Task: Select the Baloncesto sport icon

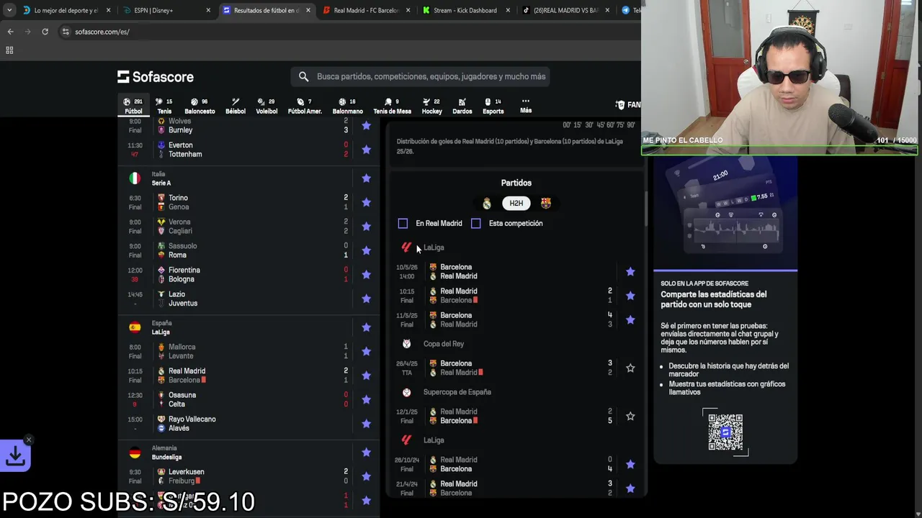Action: [x=200, y=106]
